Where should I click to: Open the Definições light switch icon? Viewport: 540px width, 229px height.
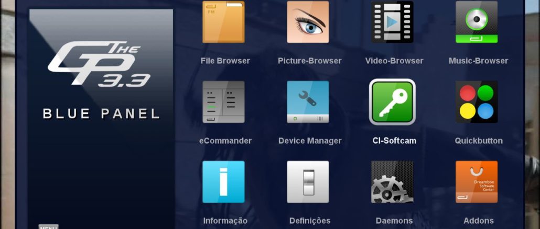(x=308, y=182)
